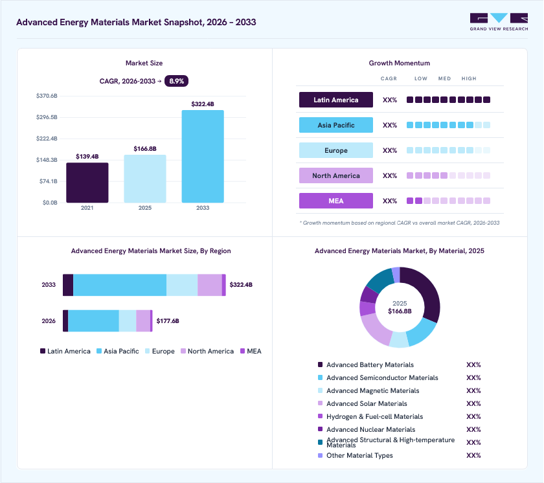544x483 pixels.
Task: Select the 2025 market size bar
Action: (145, 179)
